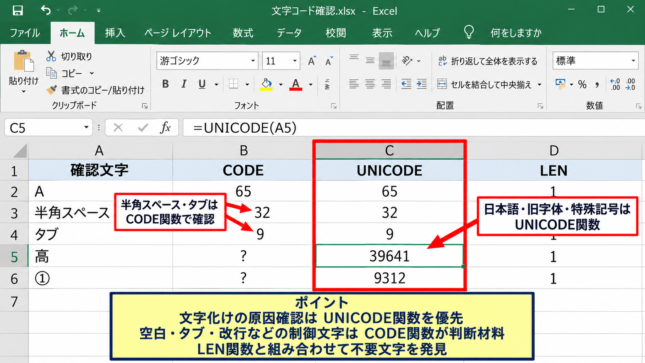Increase decimal places
Viewport: 645px width, 363px height.
pos(615,84)
